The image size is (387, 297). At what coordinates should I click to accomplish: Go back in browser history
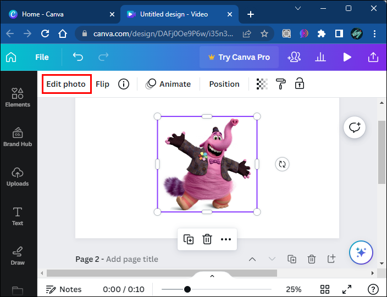tap(10, 33)
